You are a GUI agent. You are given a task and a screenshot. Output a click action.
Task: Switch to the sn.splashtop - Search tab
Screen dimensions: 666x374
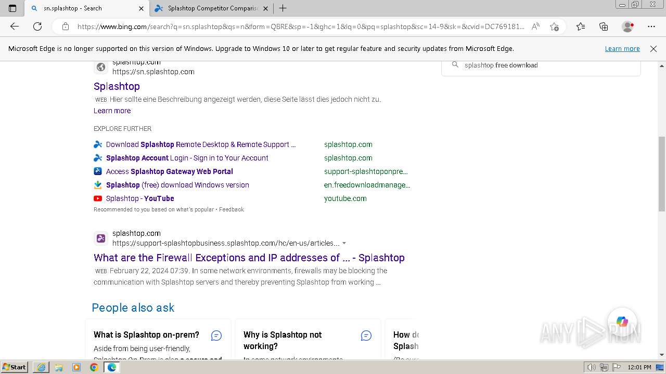86,8
